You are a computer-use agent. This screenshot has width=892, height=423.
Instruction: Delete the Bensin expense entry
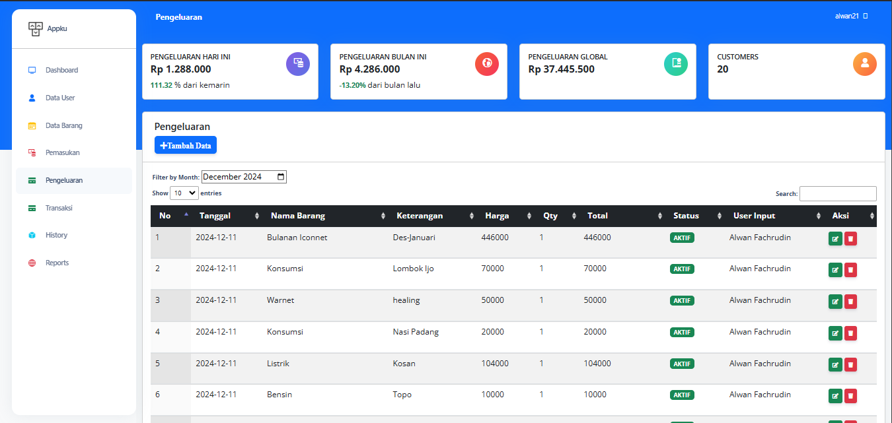[x=850, y=396]
